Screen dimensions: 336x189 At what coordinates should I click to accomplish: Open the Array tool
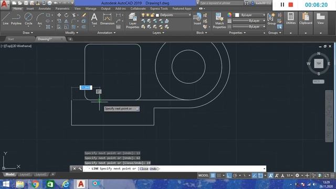coord(73,27)
